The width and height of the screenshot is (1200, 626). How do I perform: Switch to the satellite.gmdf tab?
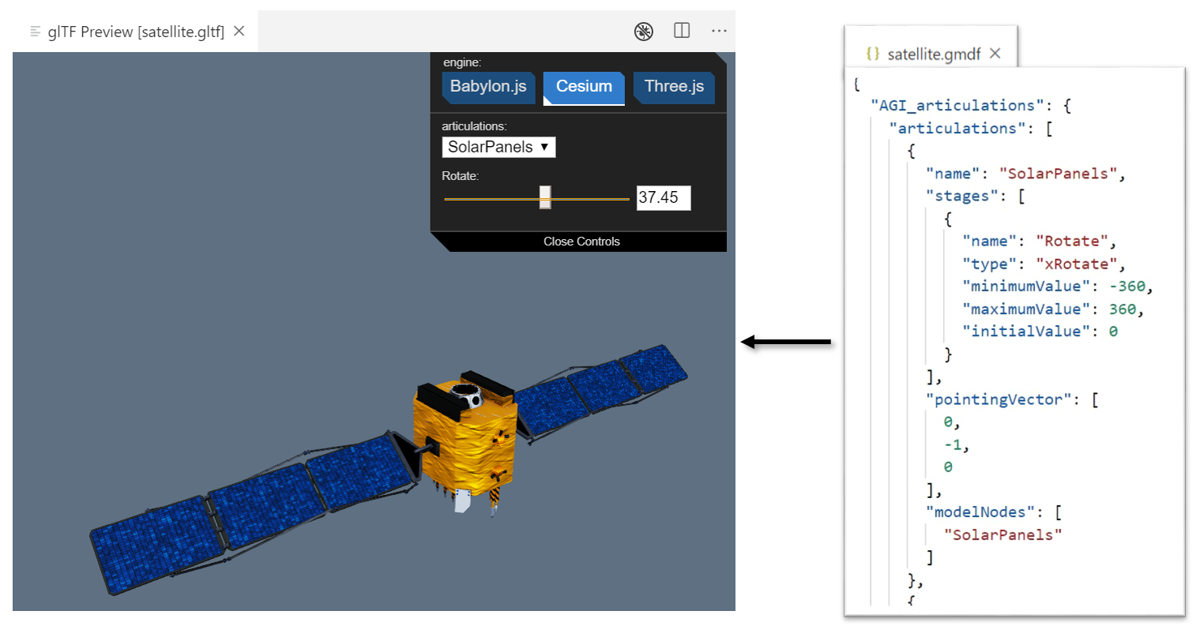click(933, 54)
